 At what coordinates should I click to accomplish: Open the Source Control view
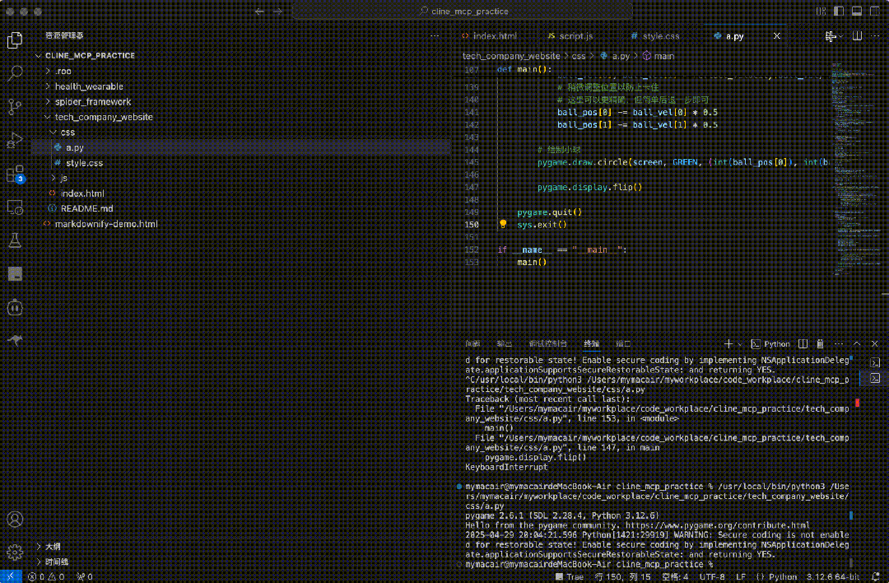pyautogui.click(x=15, y=107)
